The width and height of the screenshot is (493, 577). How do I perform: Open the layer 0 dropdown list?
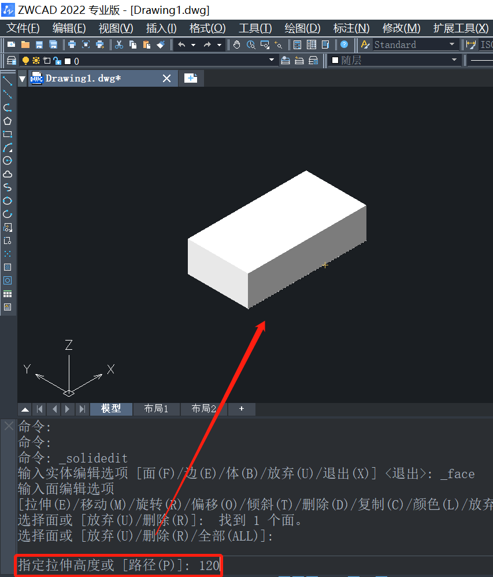(272, 60)
